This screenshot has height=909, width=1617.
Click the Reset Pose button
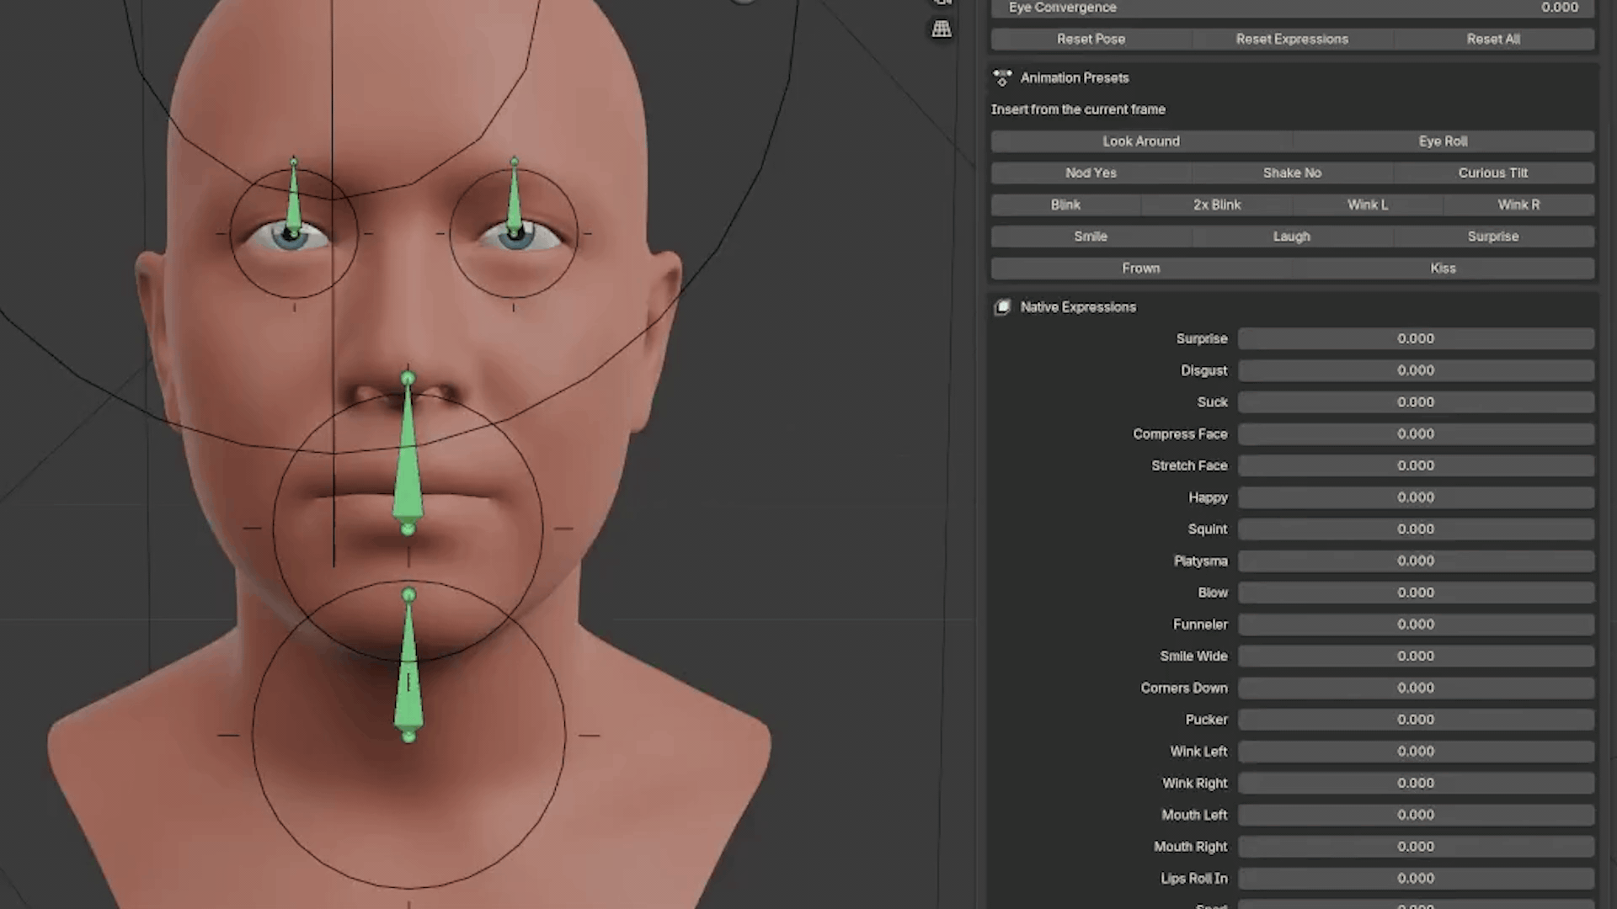pyautogui.click(x=1091, y=39)
